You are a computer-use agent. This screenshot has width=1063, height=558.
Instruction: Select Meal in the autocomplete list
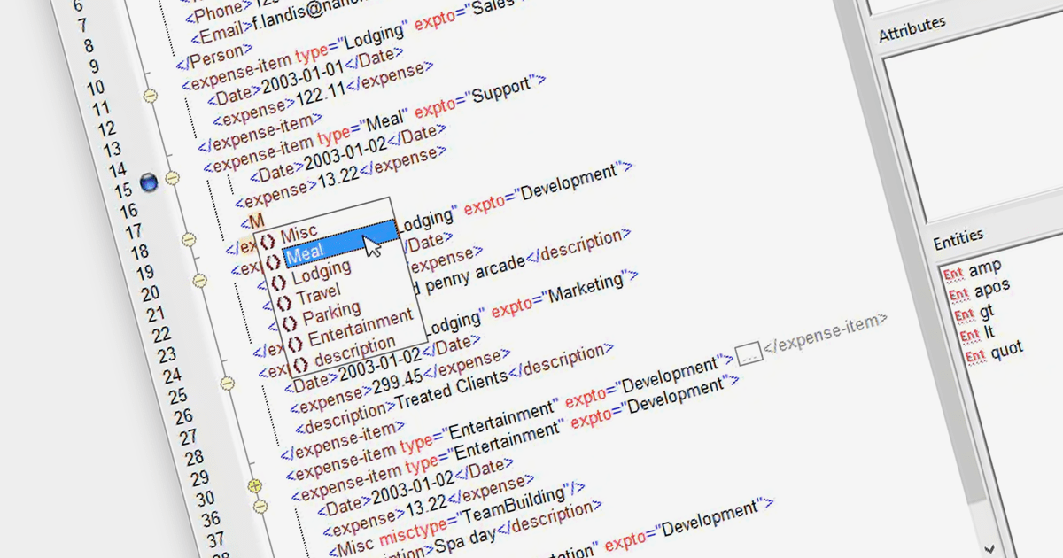[304, 254]
